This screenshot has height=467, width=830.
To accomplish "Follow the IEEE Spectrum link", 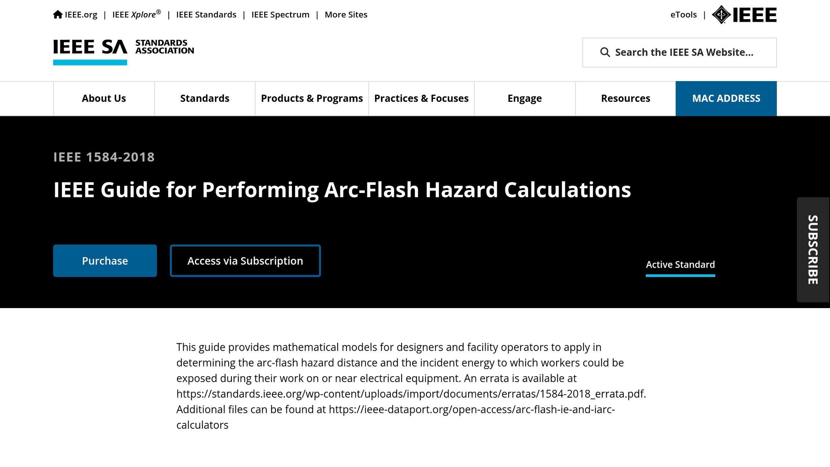I will tap(280, 15).
